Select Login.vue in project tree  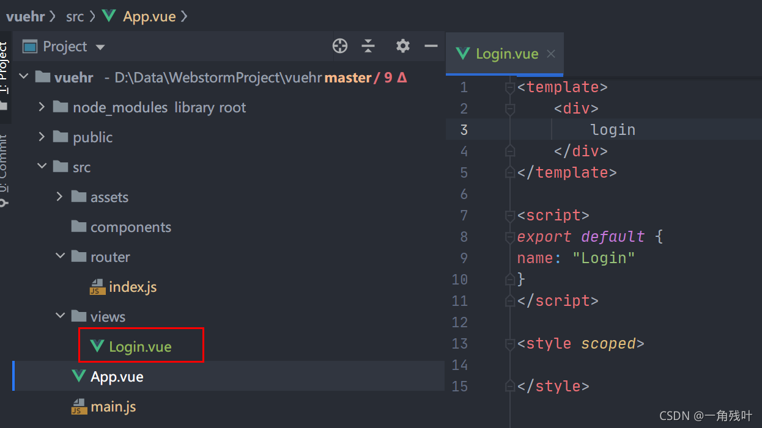(140, 347)
